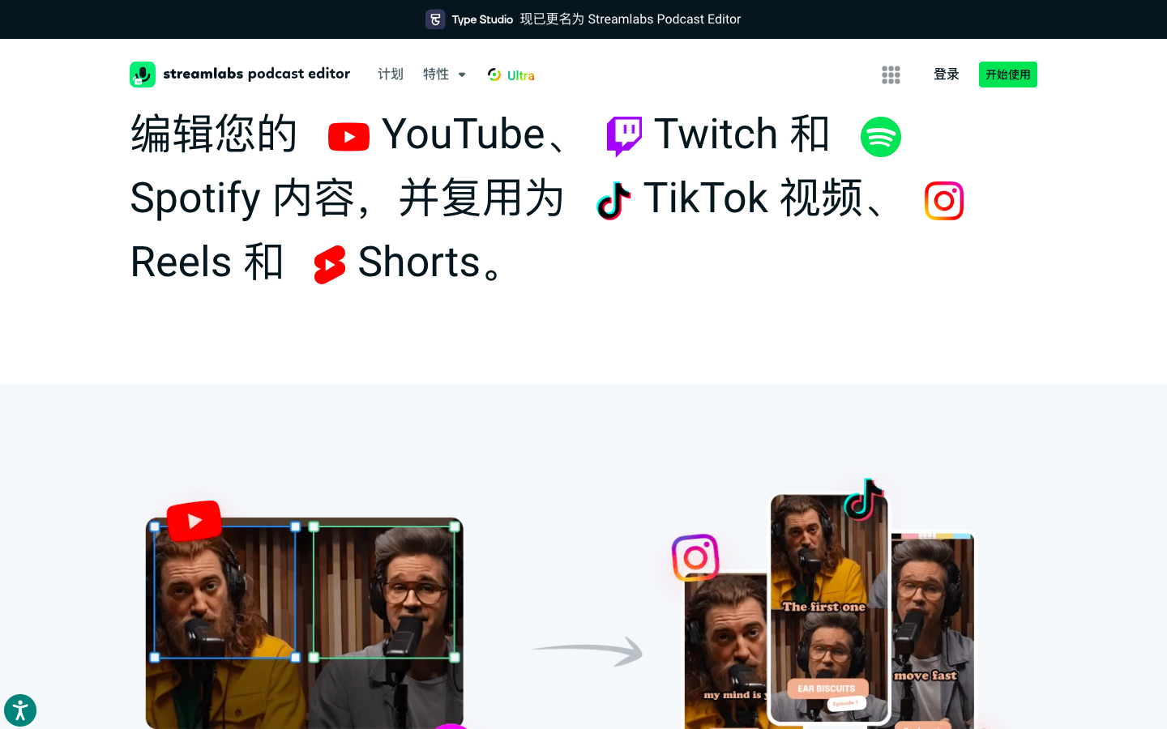Open the accessibility widget button
This screenshot has width=1167, height=729.
pyautogui.click(x=20, y=710)
